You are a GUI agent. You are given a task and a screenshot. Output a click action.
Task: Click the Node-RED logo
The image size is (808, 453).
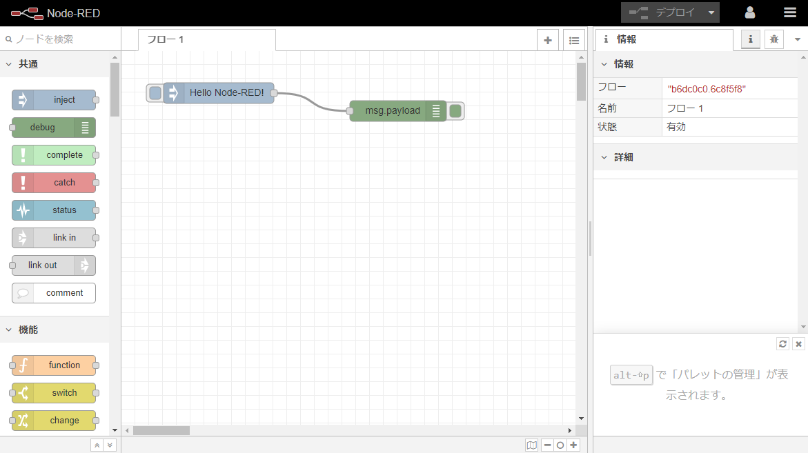point(55,13)
